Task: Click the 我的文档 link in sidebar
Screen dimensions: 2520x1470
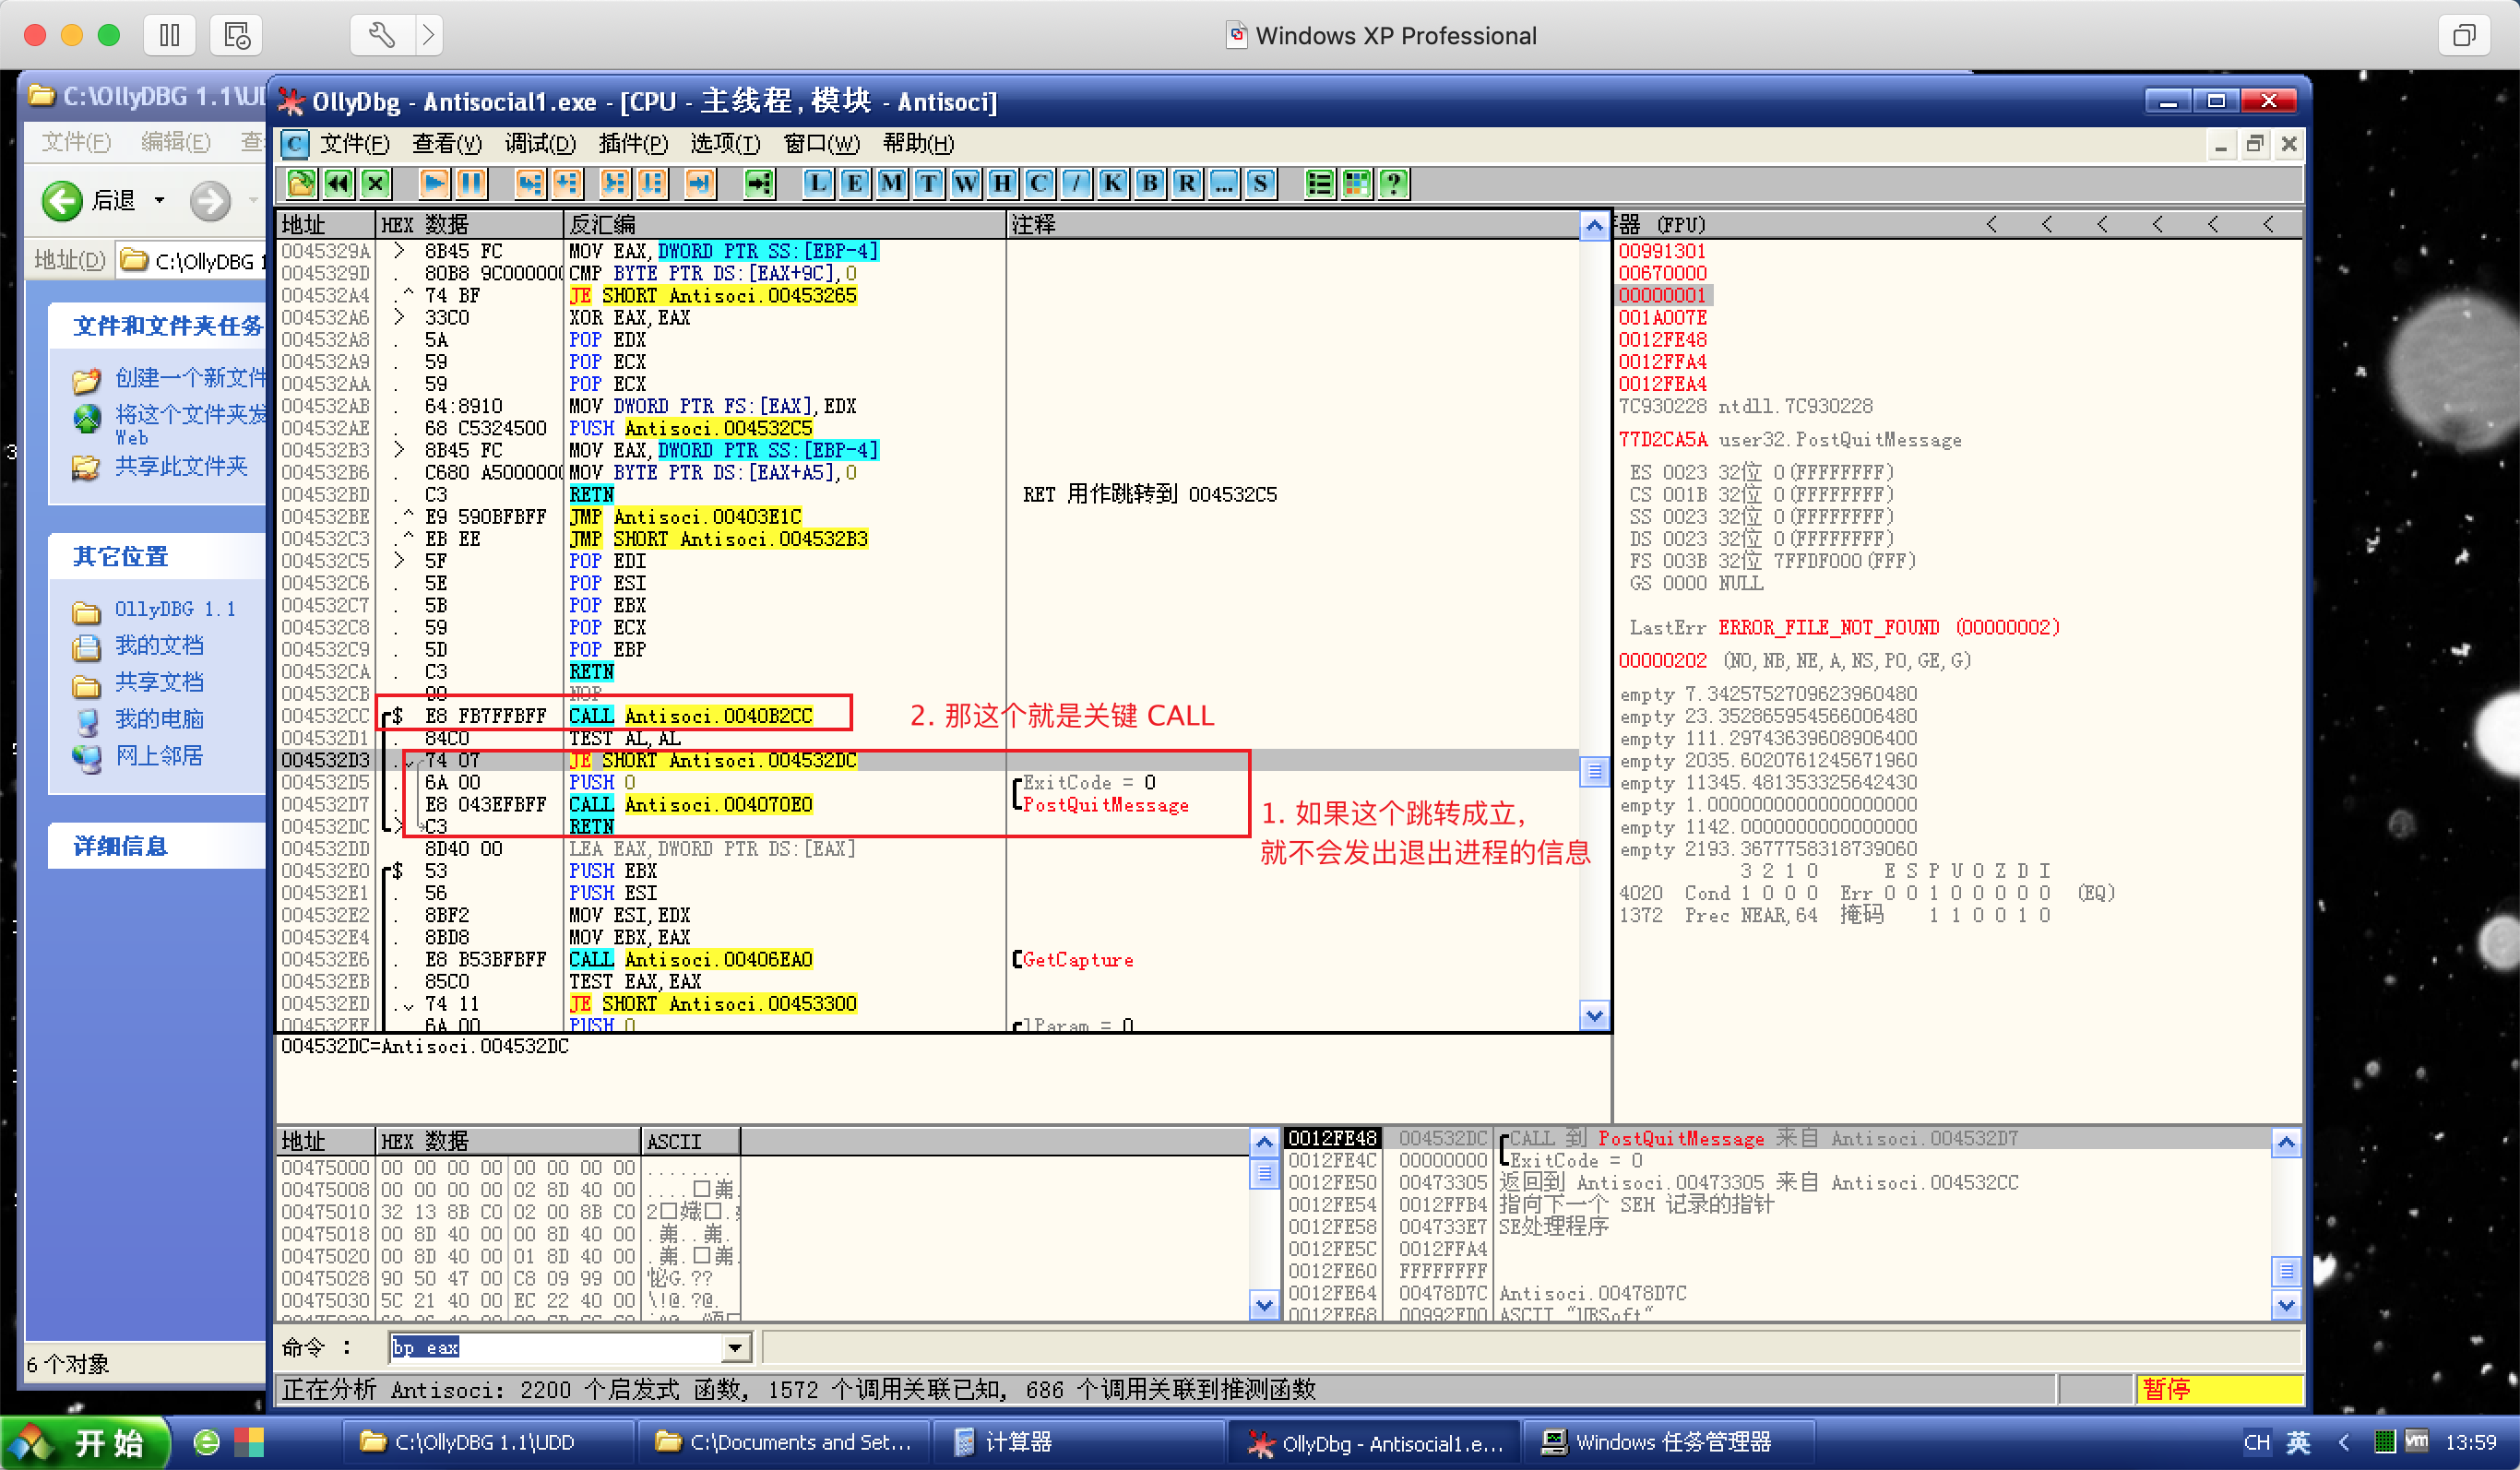Action: [158, 646]
